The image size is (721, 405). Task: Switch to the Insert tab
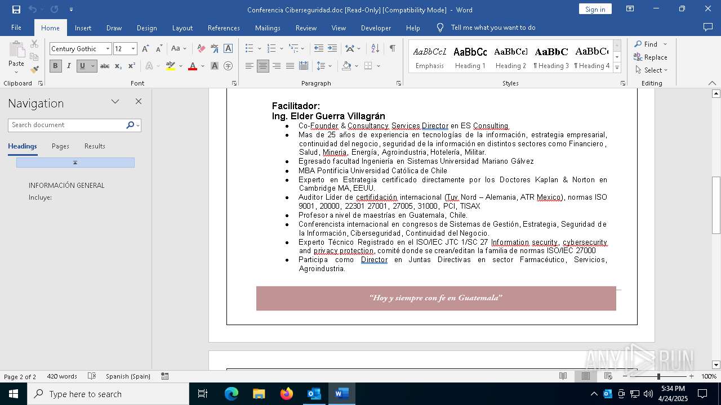[83, 28]
